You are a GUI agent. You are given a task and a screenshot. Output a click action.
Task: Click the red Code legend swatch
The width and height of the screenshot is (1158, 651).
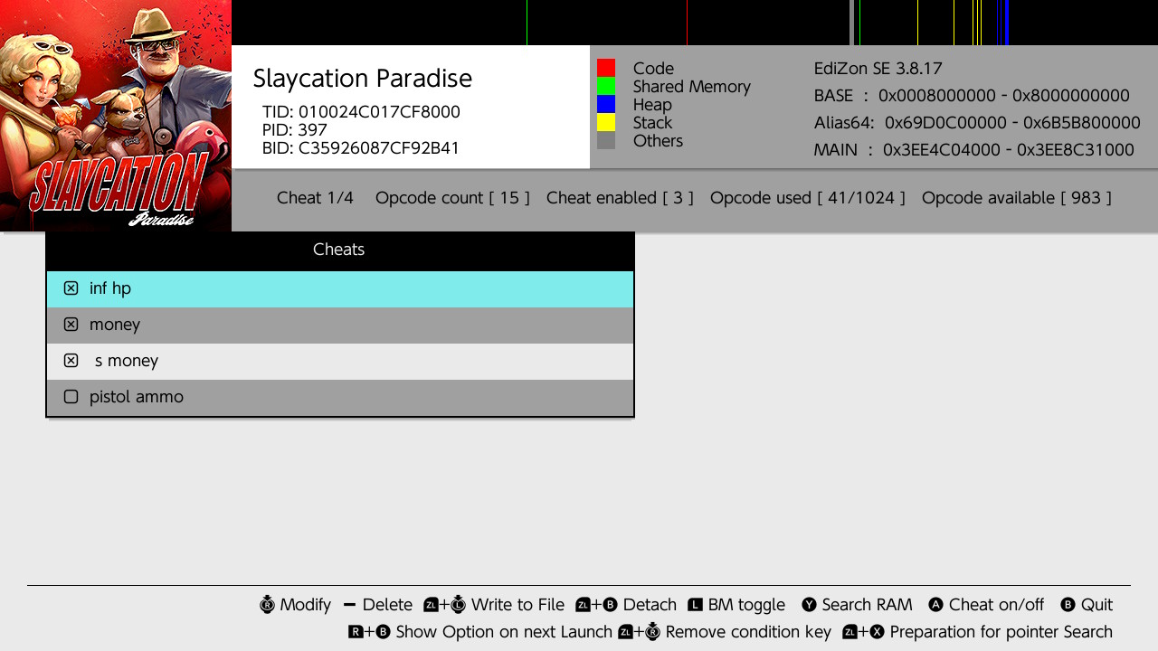pos(606,68)
